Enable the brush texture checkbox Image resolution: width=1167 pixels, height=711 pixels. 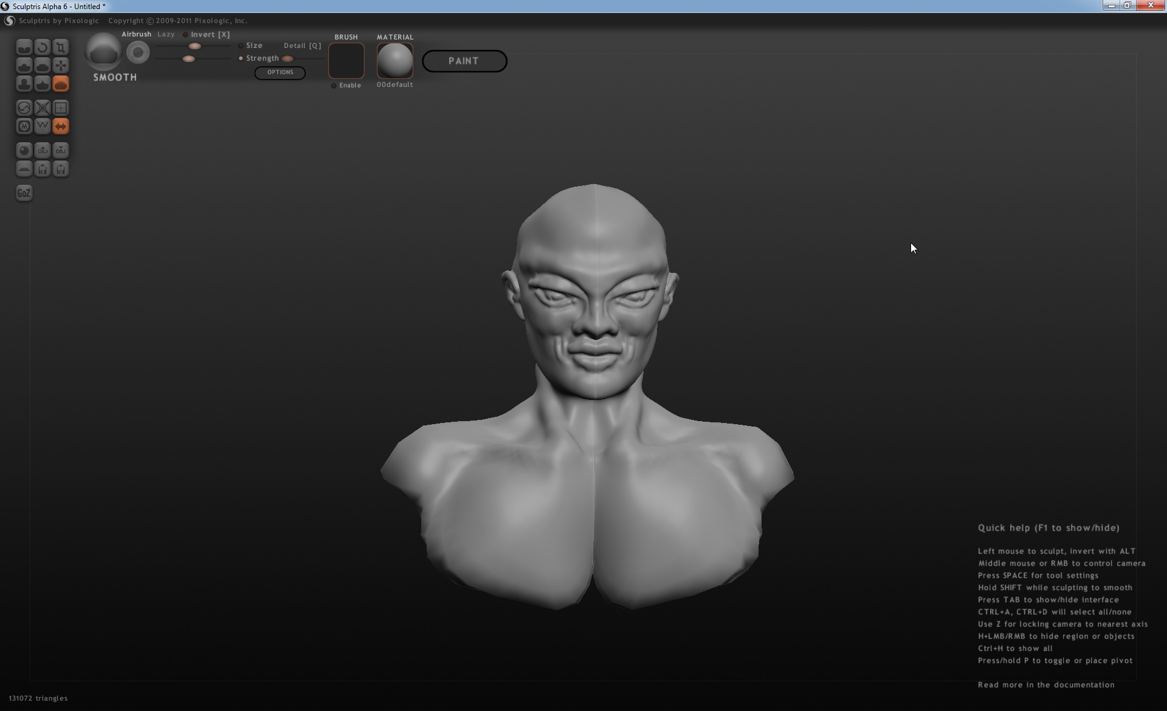click(x=334, y=86)
